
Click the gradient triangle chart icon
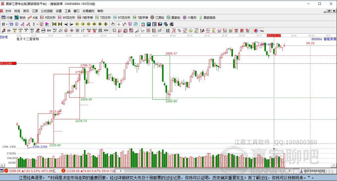click(x=47, y=24)
